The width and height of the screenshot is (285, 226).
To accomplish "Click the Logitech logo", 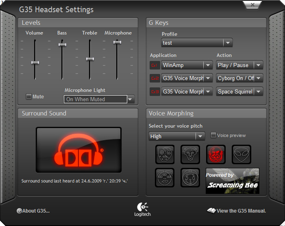I will point(142,209).
